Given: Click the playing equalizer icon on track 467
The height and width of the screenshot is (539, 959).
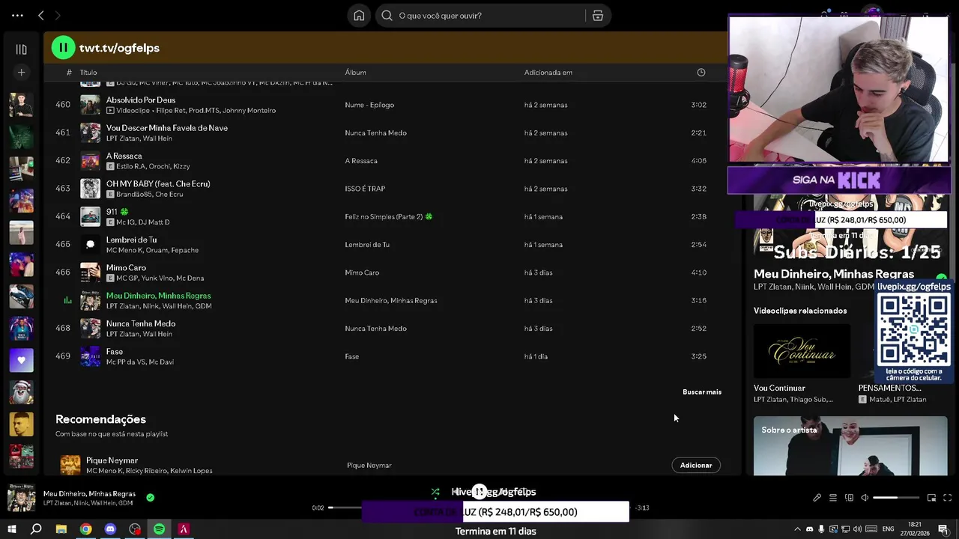Looking at the screenshot, I should pyautogui.click(x=67, y=300).
